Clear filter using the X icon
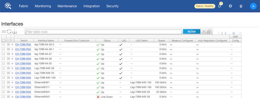Screen dimensions: 260x99 204,31
